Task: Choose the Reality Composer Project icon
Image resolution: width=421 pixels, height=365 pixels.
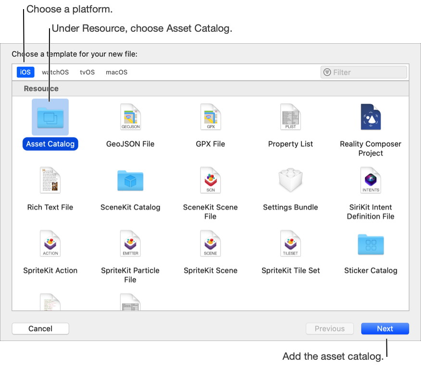Action: tap(371, 117)
